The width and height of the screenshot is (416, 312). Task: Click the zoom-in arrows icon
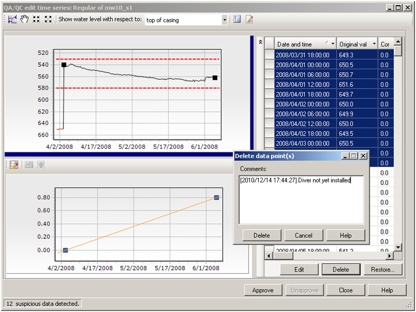(x=36, y=19)
